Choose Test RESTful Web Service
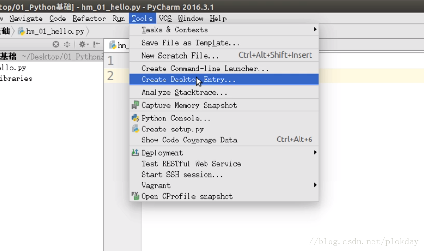This screenshot has height=251, width=424. coord(224,163)
